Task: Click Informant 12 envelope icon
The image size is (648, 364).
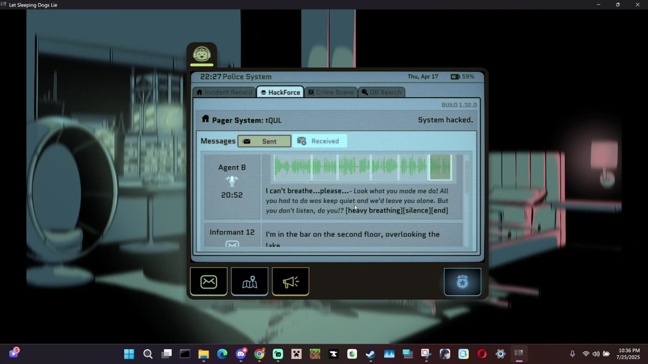Action: (x=232, y=245)
